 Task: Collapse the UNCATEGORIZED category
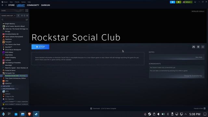coord(8,89)
